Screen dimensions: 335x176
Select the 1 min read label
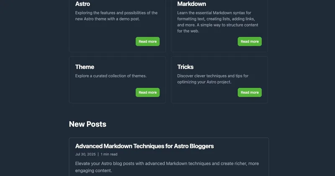pyautogui.click(x=109, y=154)
